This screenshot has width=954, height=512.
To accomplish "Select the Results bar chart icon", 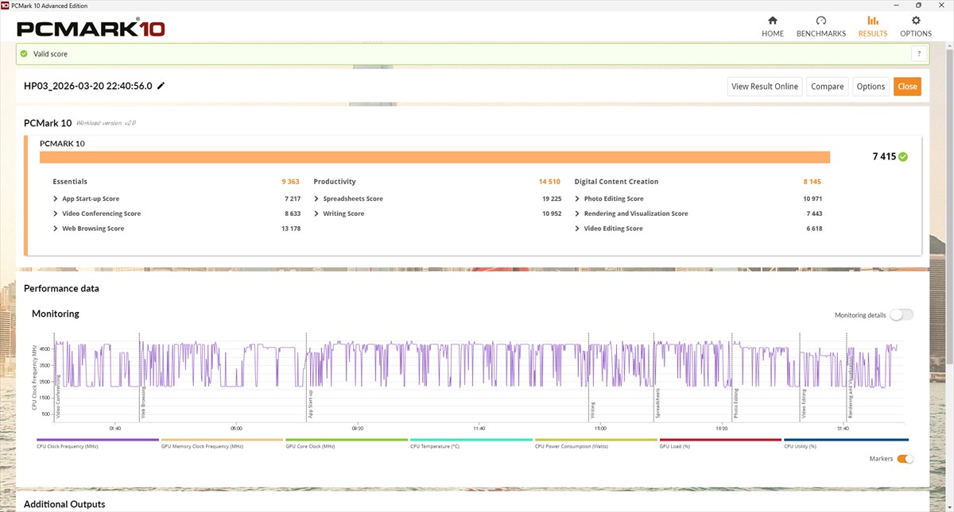I will 872,21.
